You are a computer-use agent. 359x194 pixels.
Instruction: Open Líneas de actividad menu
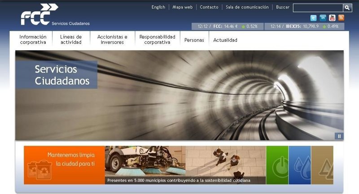71,39
